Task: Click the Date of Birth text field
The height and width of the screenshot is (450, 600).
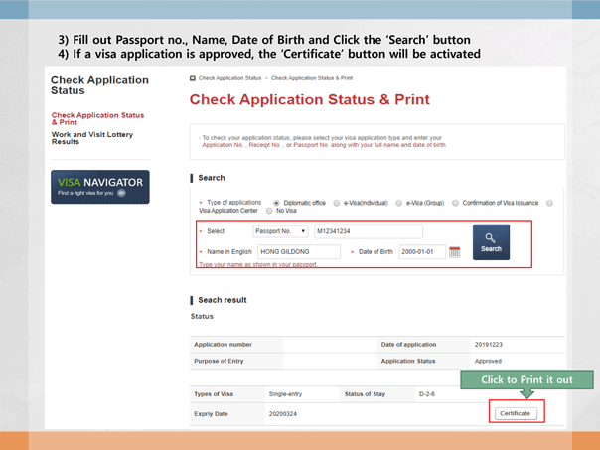Action: point(420,252)
